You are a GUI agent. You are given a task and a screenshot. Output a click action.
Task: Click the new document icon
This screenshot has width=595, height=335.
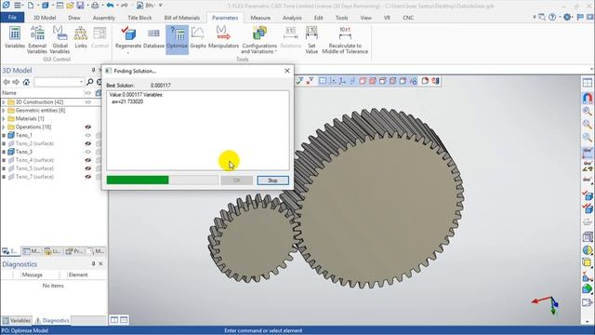tap(31, 6)
